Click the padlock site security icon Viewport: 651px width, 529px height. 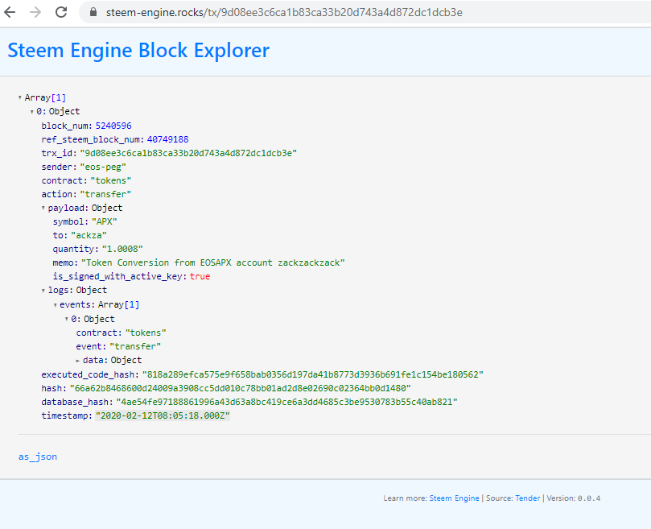pos(93,12)
